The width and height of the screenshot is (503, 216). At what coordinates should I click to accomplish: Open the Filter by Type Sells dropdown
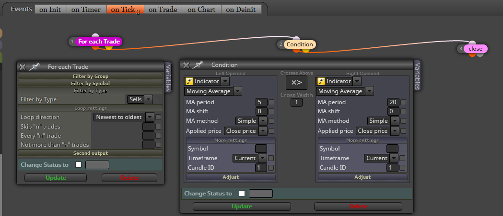tap(140, 99)
